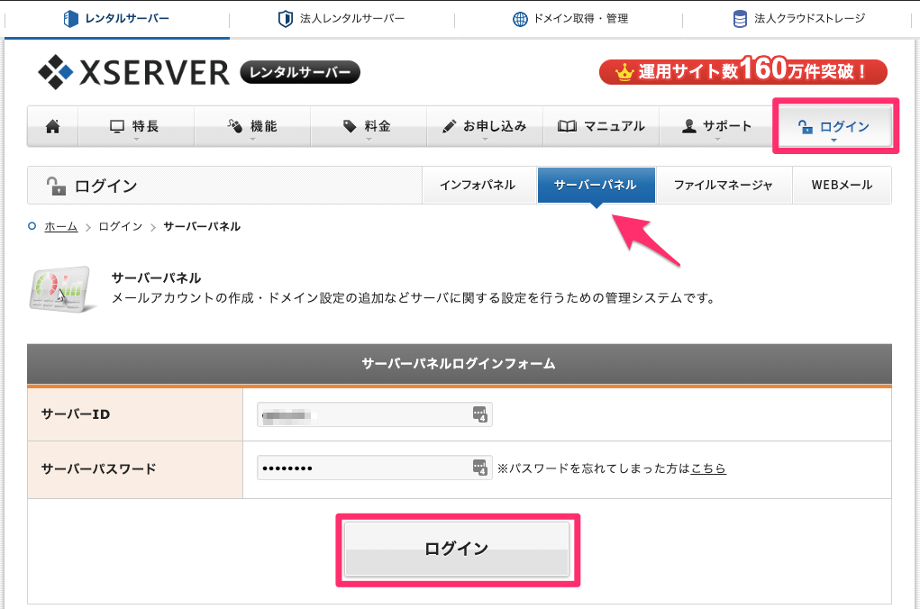Click the pencil icon beside お申し込み
The image size is (920, 609).
click(x=449, y=126)
